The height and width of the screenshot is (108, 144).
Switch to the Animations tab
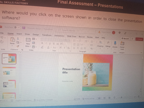point(59,36)
